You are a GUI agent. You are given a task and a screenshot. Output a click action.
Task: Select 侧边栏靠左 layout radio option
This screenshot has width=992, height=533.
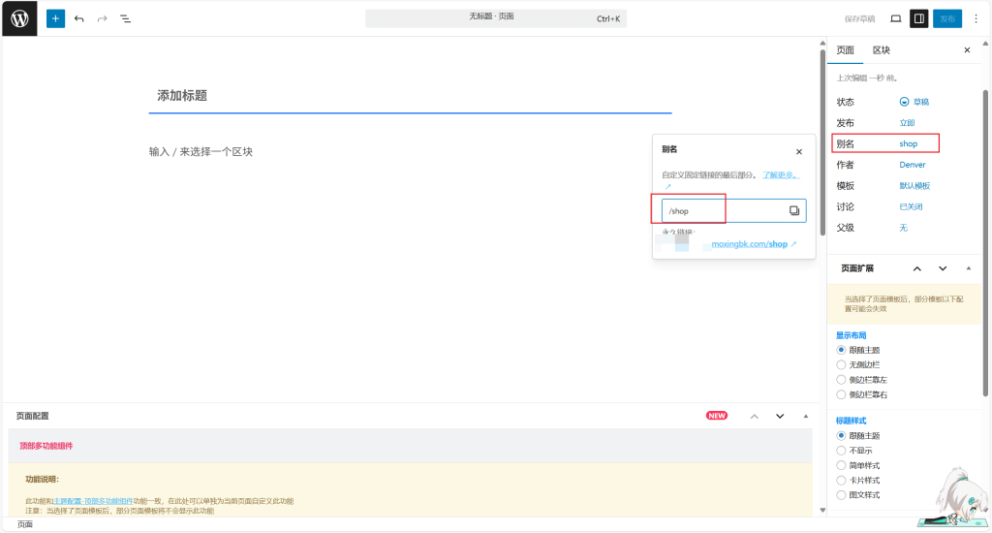841,380
